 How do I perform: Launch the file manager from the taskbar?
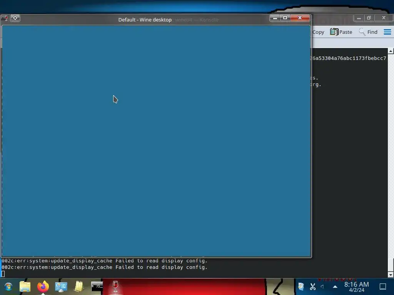click(25, 287)
